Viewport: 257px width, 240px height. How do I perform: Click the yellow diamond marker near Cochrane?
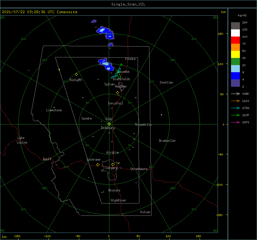98,165
